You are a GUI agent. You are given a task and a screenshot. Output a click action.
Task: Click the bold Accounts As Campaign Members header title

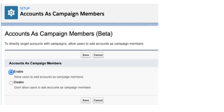coord(62,14)
